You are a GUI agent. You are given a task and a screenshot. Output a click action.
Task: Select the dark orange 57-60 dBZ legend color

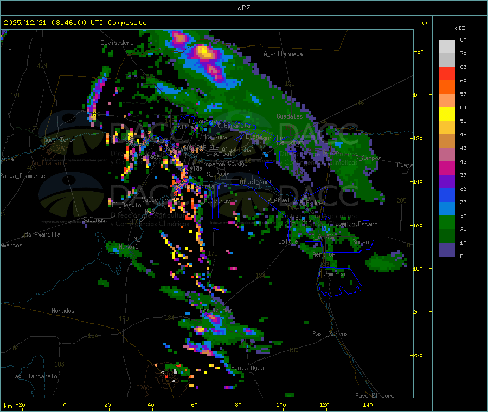click(x=447, y=87)
